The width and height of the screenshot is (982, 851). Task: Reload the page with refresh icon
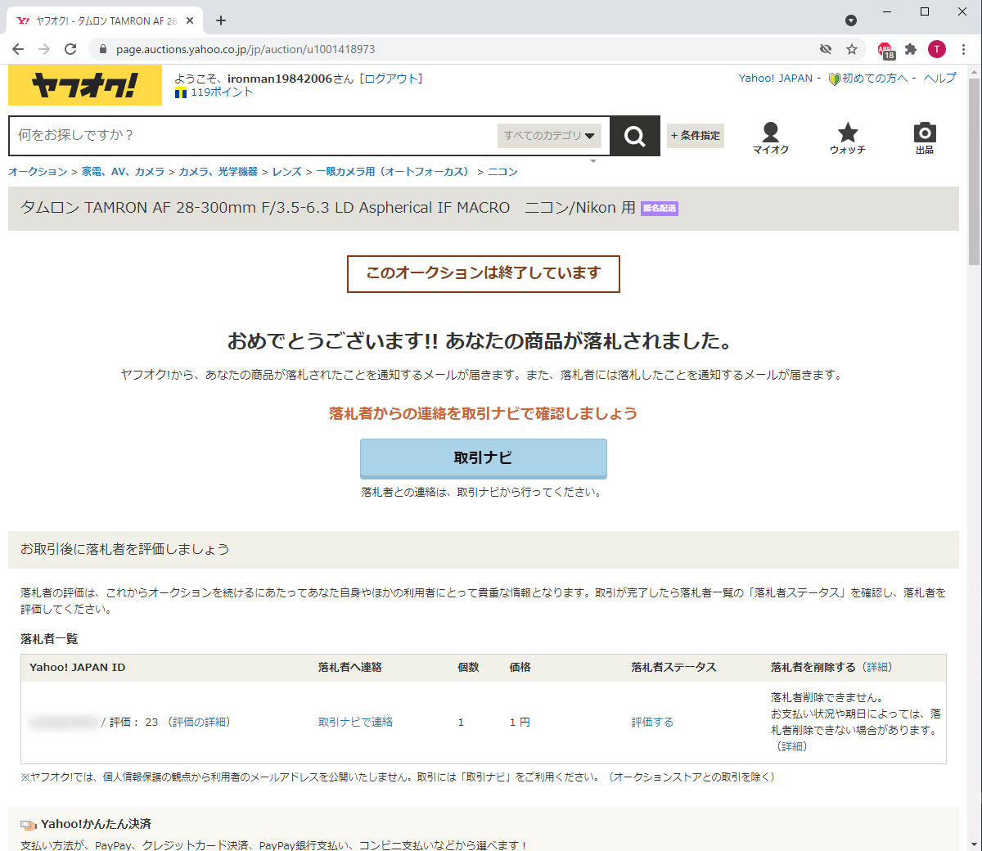(70, 49)
